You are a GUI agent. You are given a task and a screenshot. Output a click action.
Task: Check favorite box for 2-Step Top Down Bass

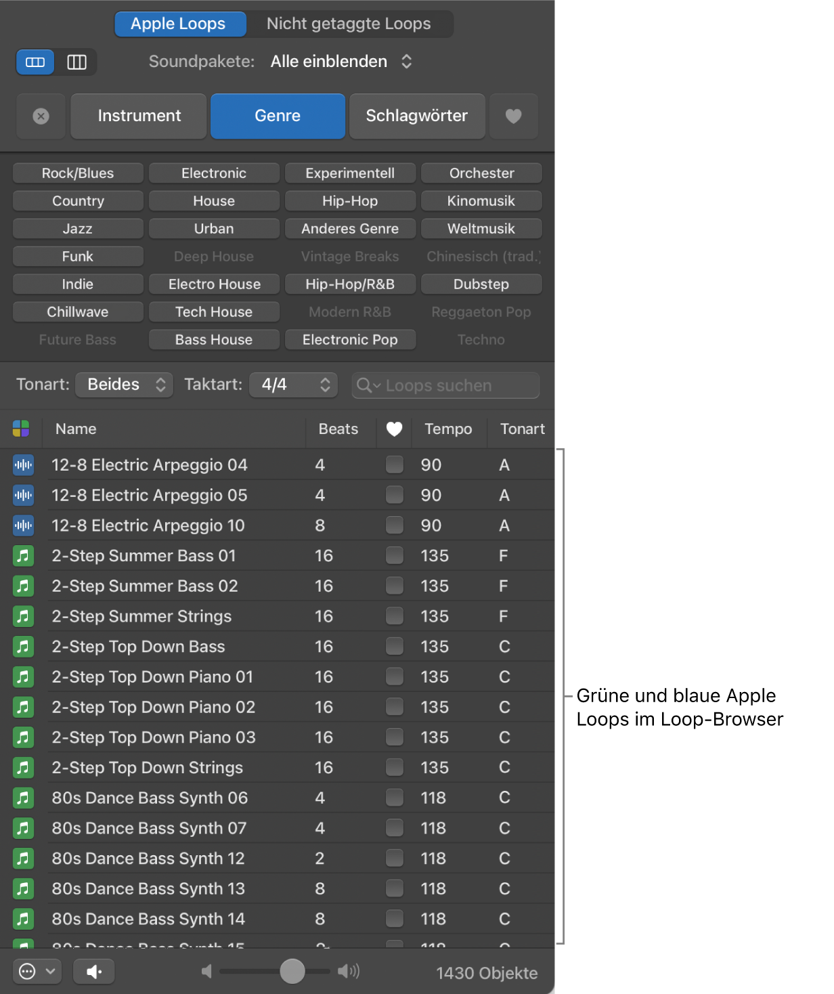394,647
